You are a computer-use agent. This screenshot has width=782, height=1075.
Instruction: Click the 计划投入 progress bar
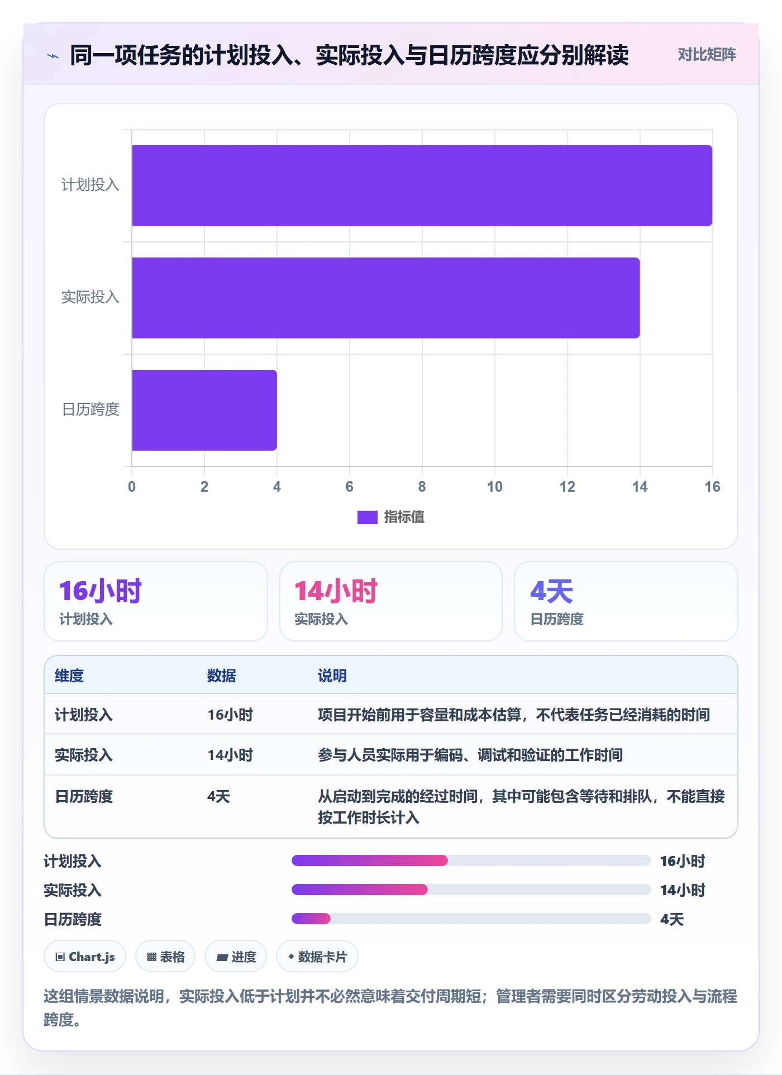[471, 860]
